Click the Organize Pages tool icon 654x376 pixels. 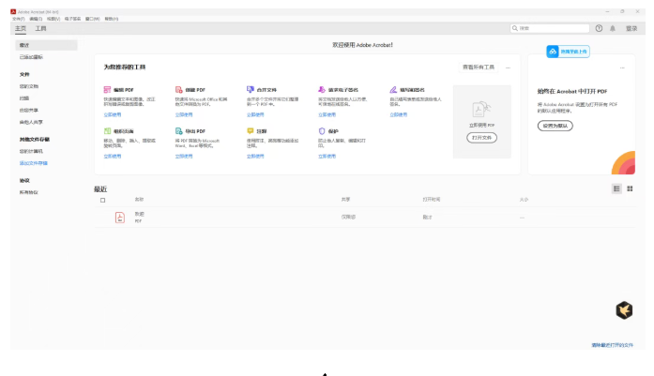(x=107, y=131)
